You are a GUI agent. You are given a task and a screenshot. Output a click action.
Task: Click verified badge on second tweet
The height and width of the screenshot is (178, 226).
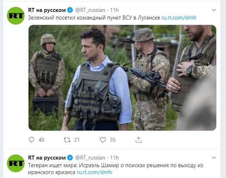70,158
